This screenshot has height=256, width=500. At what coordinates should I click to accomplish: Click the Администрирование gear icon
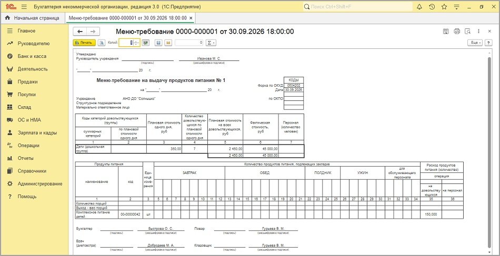click(x=10, y=184)
